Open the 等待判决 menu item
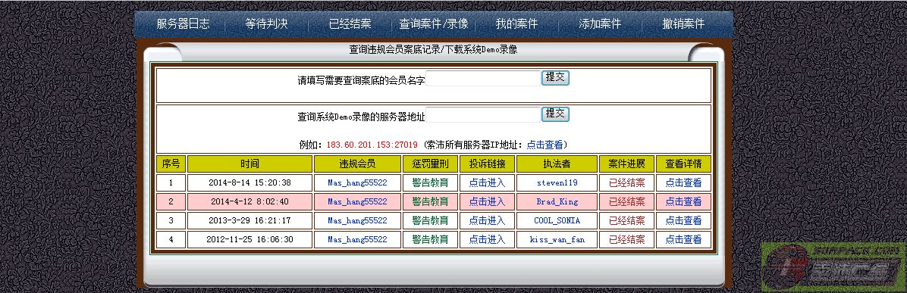The width and height of the screenshot is (907, 293). 266,24
